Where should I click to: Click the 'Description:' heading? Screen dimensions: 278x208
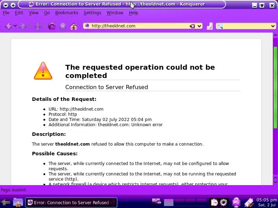[49, 134]
